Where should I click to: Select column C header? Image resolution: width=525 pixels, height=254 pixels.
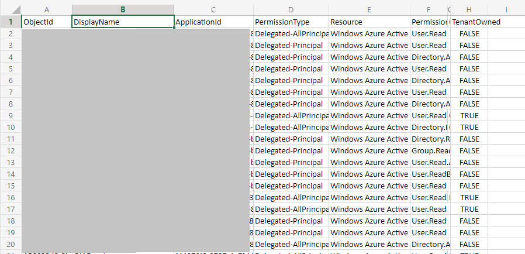213,10
